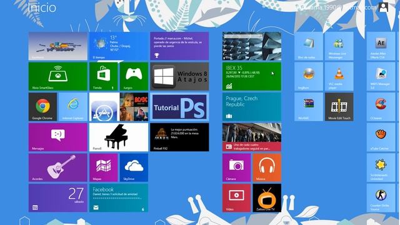Screen dimensions: 400x225
Task: Click the account email name at top
Action: coord(336,7)
